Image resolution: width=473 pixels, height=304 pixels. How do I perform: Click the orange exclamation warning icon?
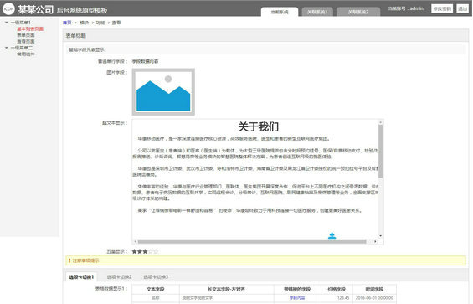tap(69, 260)
